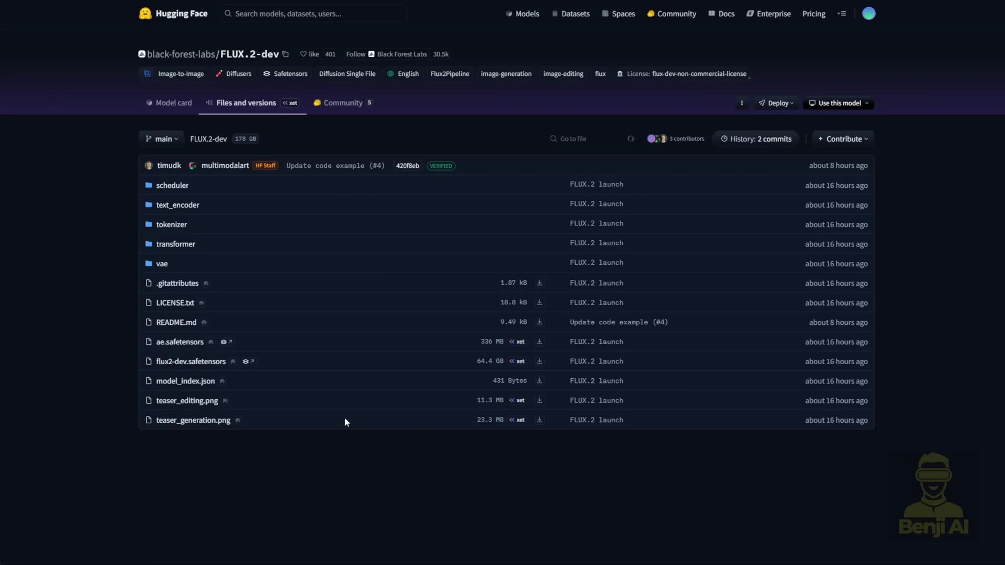Click the download icon for ae.safetensors

pos(539,342)
